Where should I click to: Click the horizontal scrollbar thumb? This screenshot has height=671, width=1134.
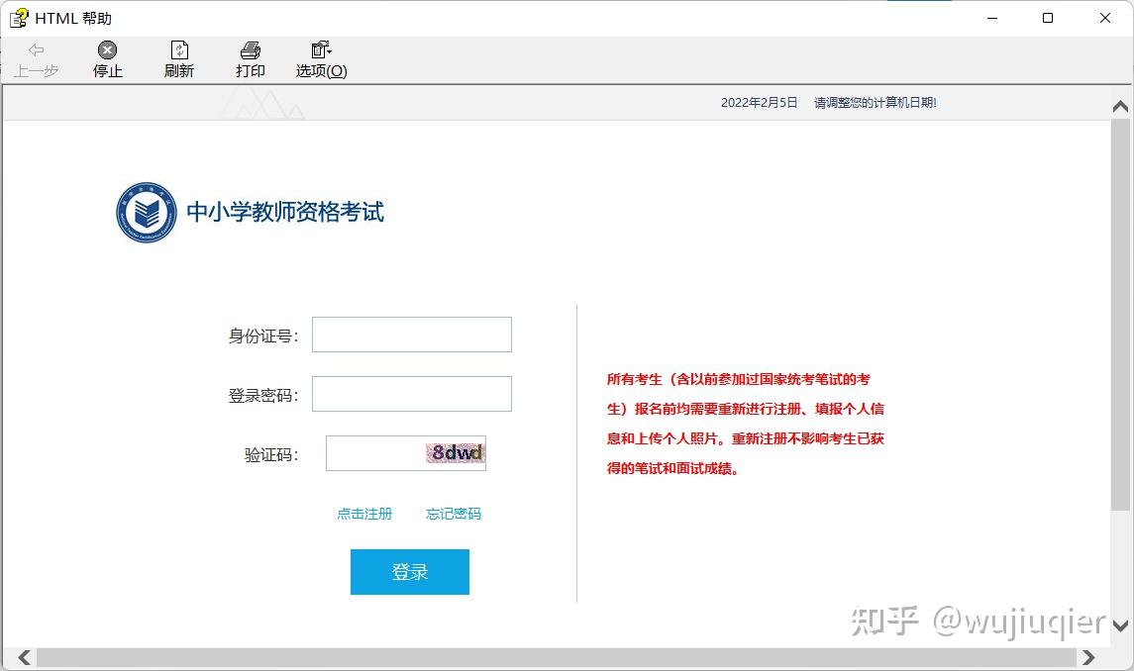557,657
